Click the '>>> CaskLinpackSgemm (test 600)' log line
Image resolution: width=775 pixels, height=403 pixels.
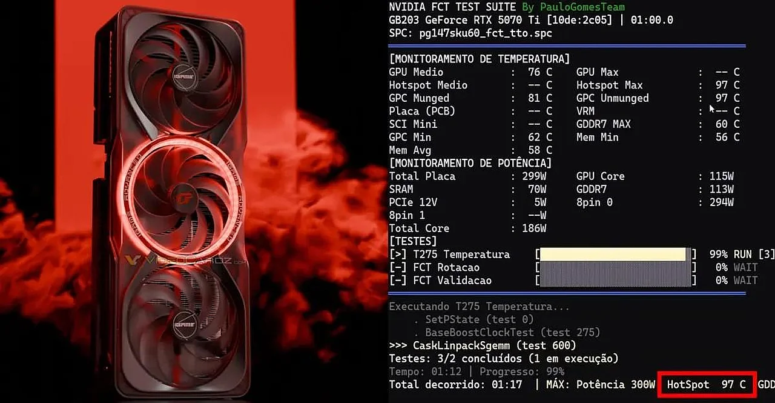tap(483, 345)
